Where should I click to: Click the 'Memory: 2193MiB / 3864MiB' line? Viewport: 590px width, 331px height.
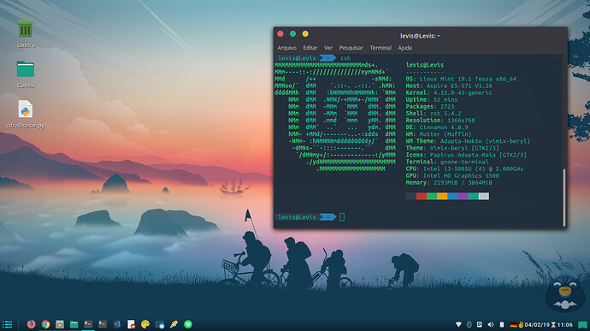(x=449, y=183)
